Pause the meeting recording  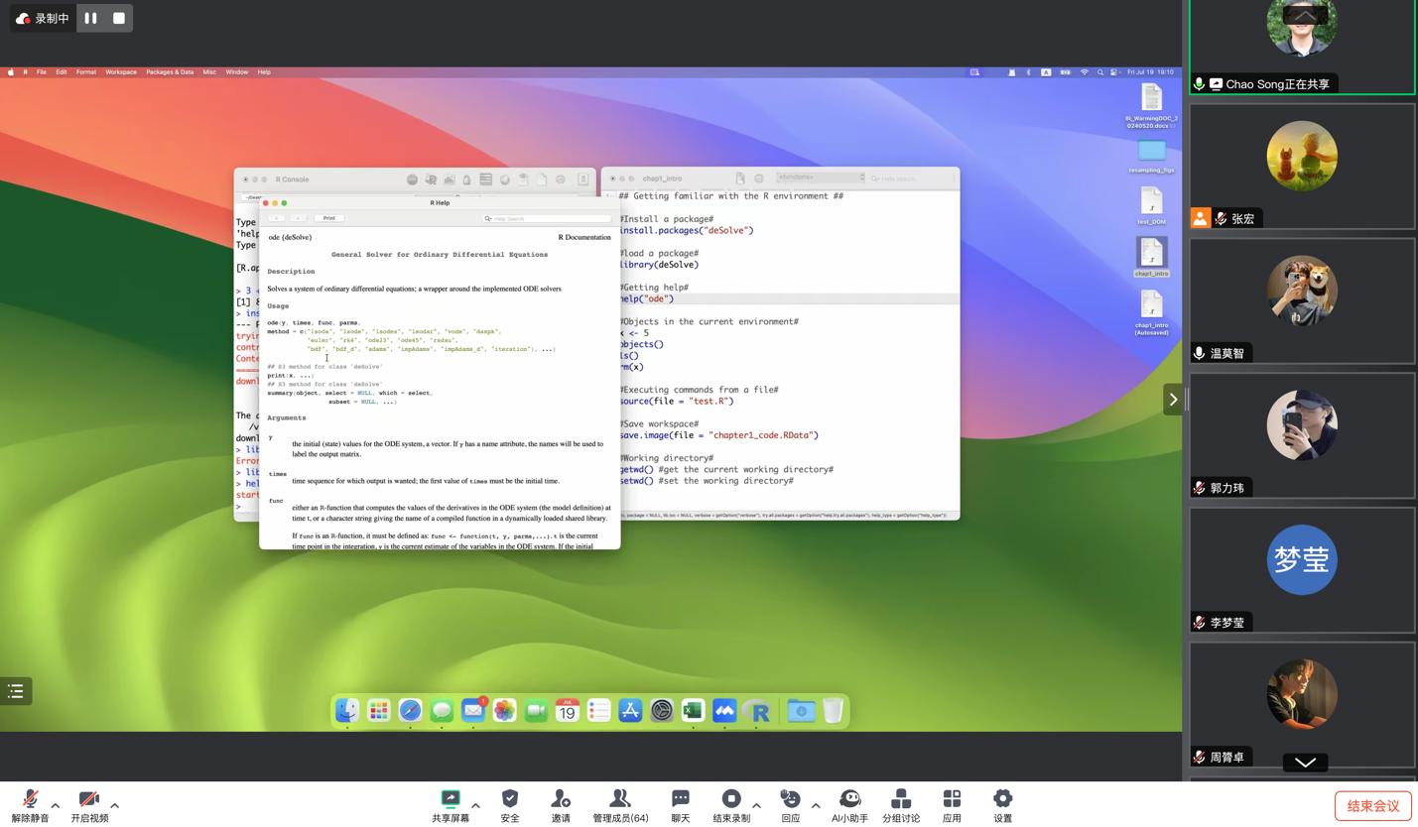click(x=90, y=18)
